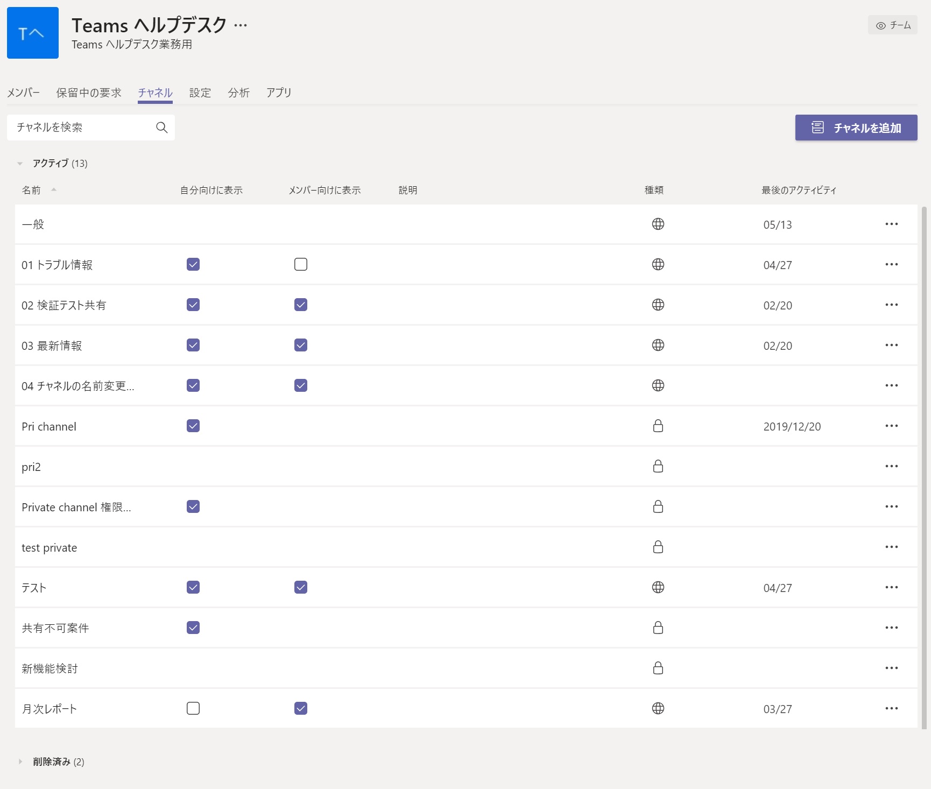Click globe type icon for 月次レポート
This screenshot has width=931, height=789.
click(658, 708)
